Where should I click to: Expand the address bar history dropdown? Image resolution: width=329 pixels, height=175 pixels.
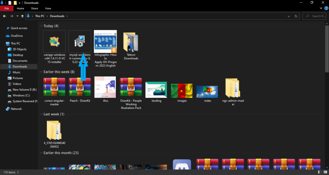289,16
